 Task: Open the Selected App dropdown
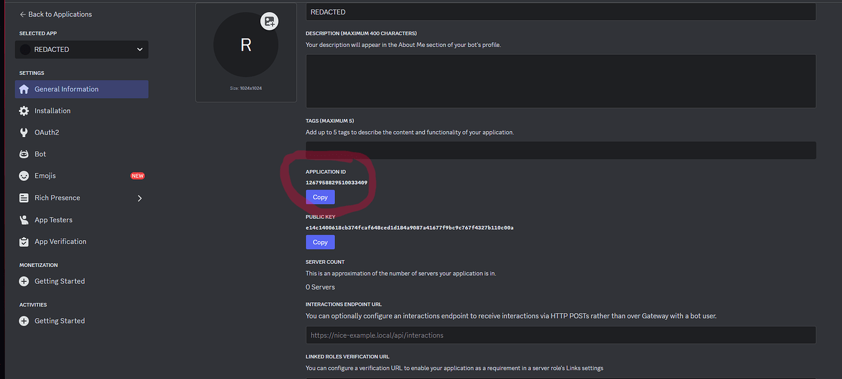pyautogui.click(x=81, y=49)
